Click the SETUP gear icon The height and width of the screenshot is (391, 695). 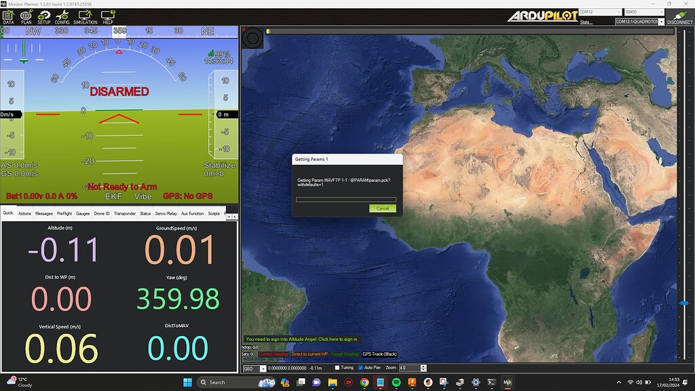click(x=44, y=17)
